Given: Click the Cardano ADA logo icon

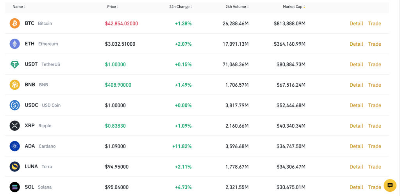Looking at the screenshot, I should point(14,146).
